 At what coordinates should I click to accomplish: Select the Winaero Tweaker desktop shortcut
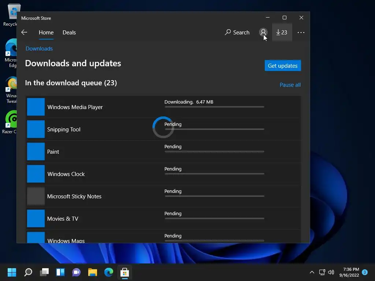pyautogui.click(x=11, y=90)
